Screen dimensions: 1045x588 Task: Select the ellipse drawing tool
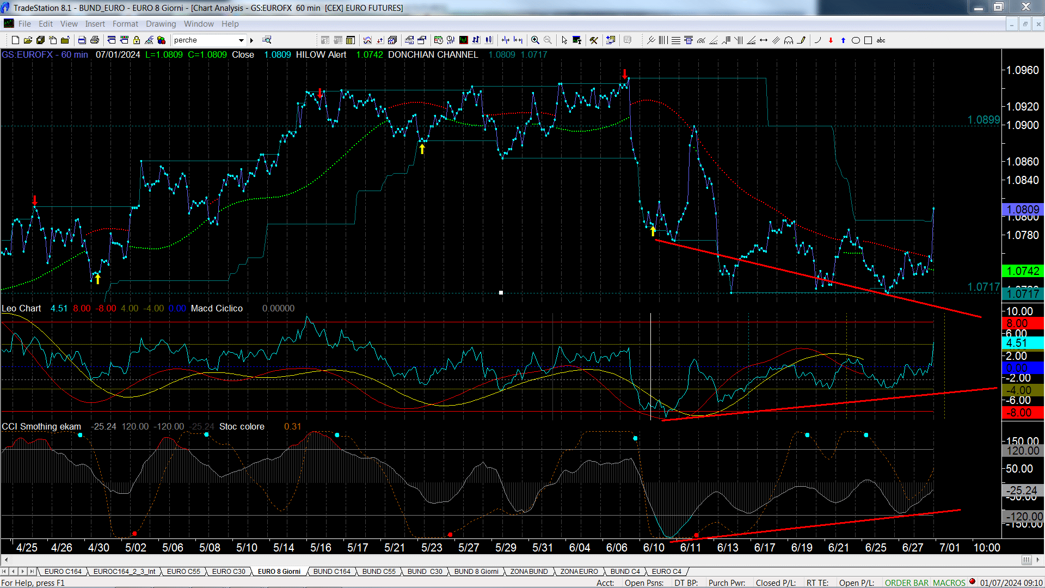(856, 40)
